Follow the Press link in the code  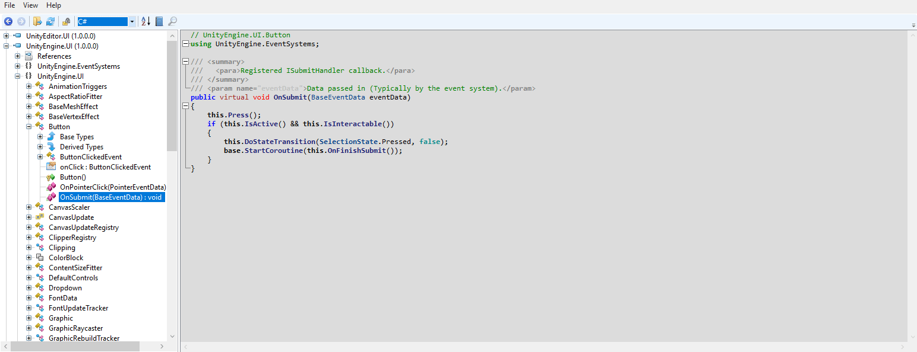[238, 115]
